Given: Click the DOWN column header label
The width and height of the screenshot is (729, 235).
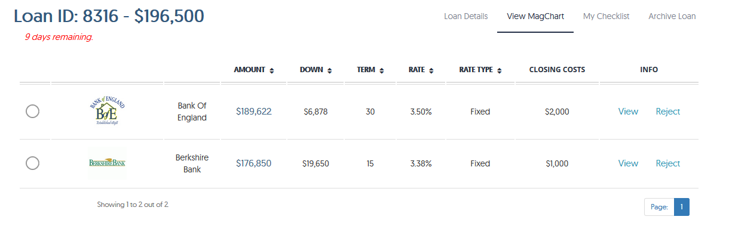Looking at the screenshot, I should click(x=312, y=70).
